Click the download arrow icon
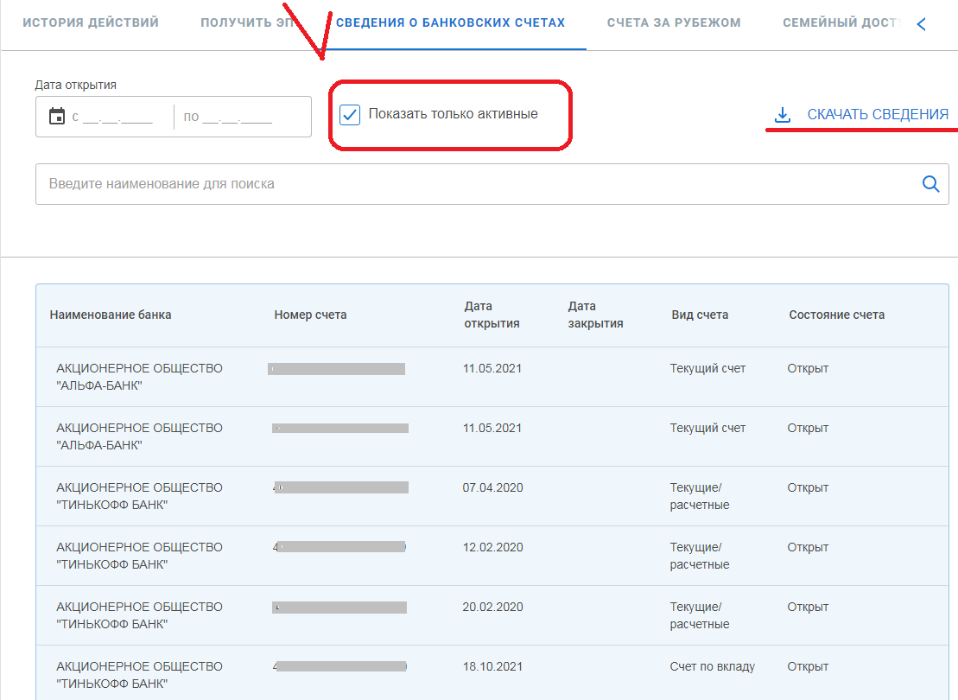 click(x=783, y=114)
